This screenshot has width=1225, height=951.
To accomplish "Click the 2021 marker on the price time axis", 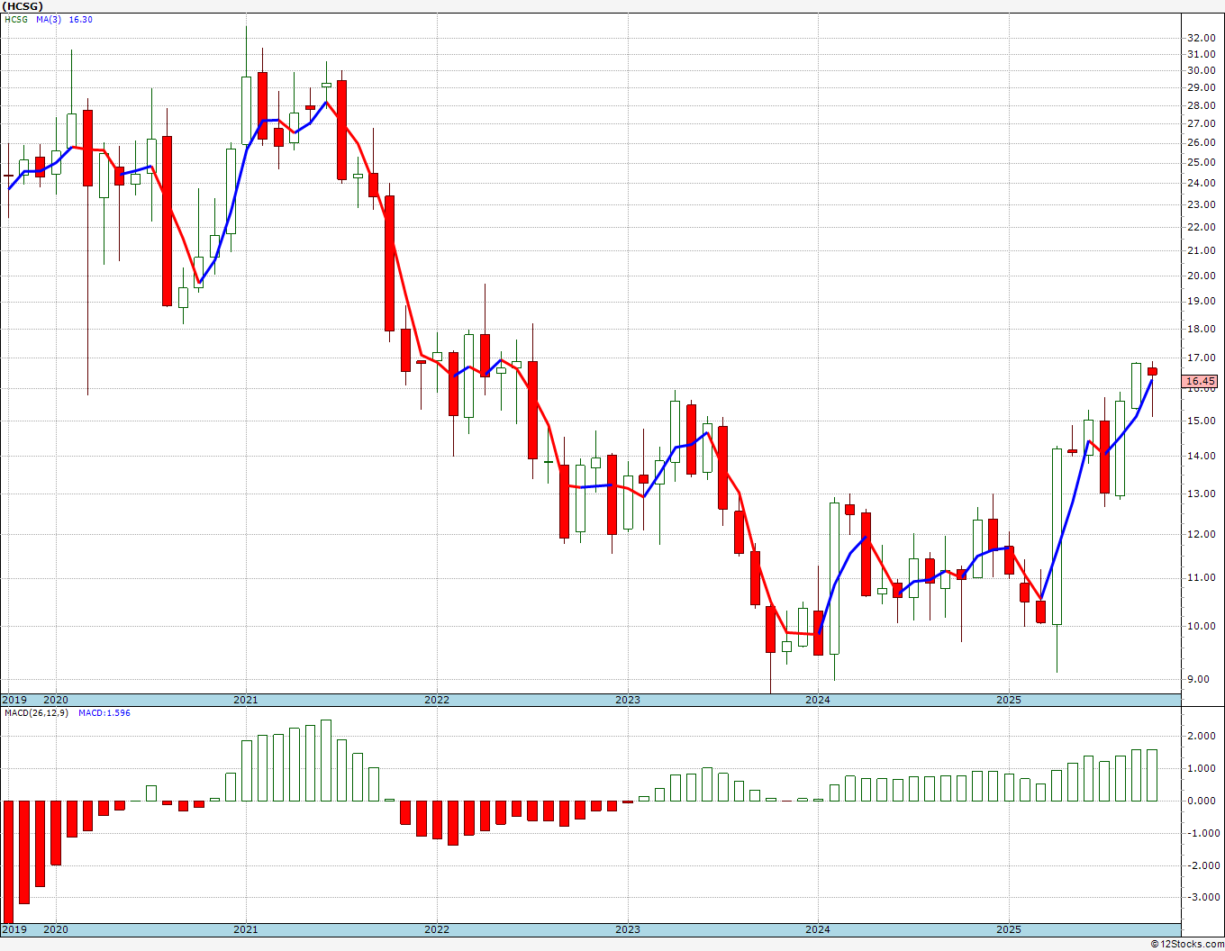I will click(x=246, y=700).
